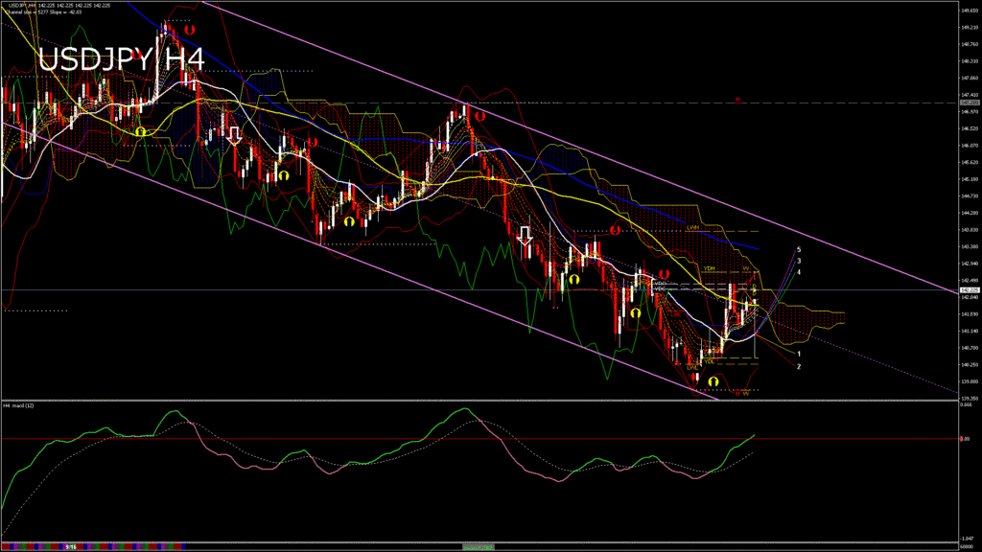Click the red arrow at the upper channel touch
Image resolution: width=982 pixels, height=552 pixels.
click(478, 116)
